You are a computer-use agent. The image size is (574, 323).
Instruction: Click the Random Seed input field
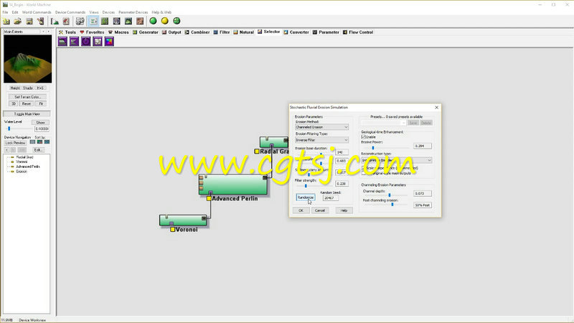(331, 198)
